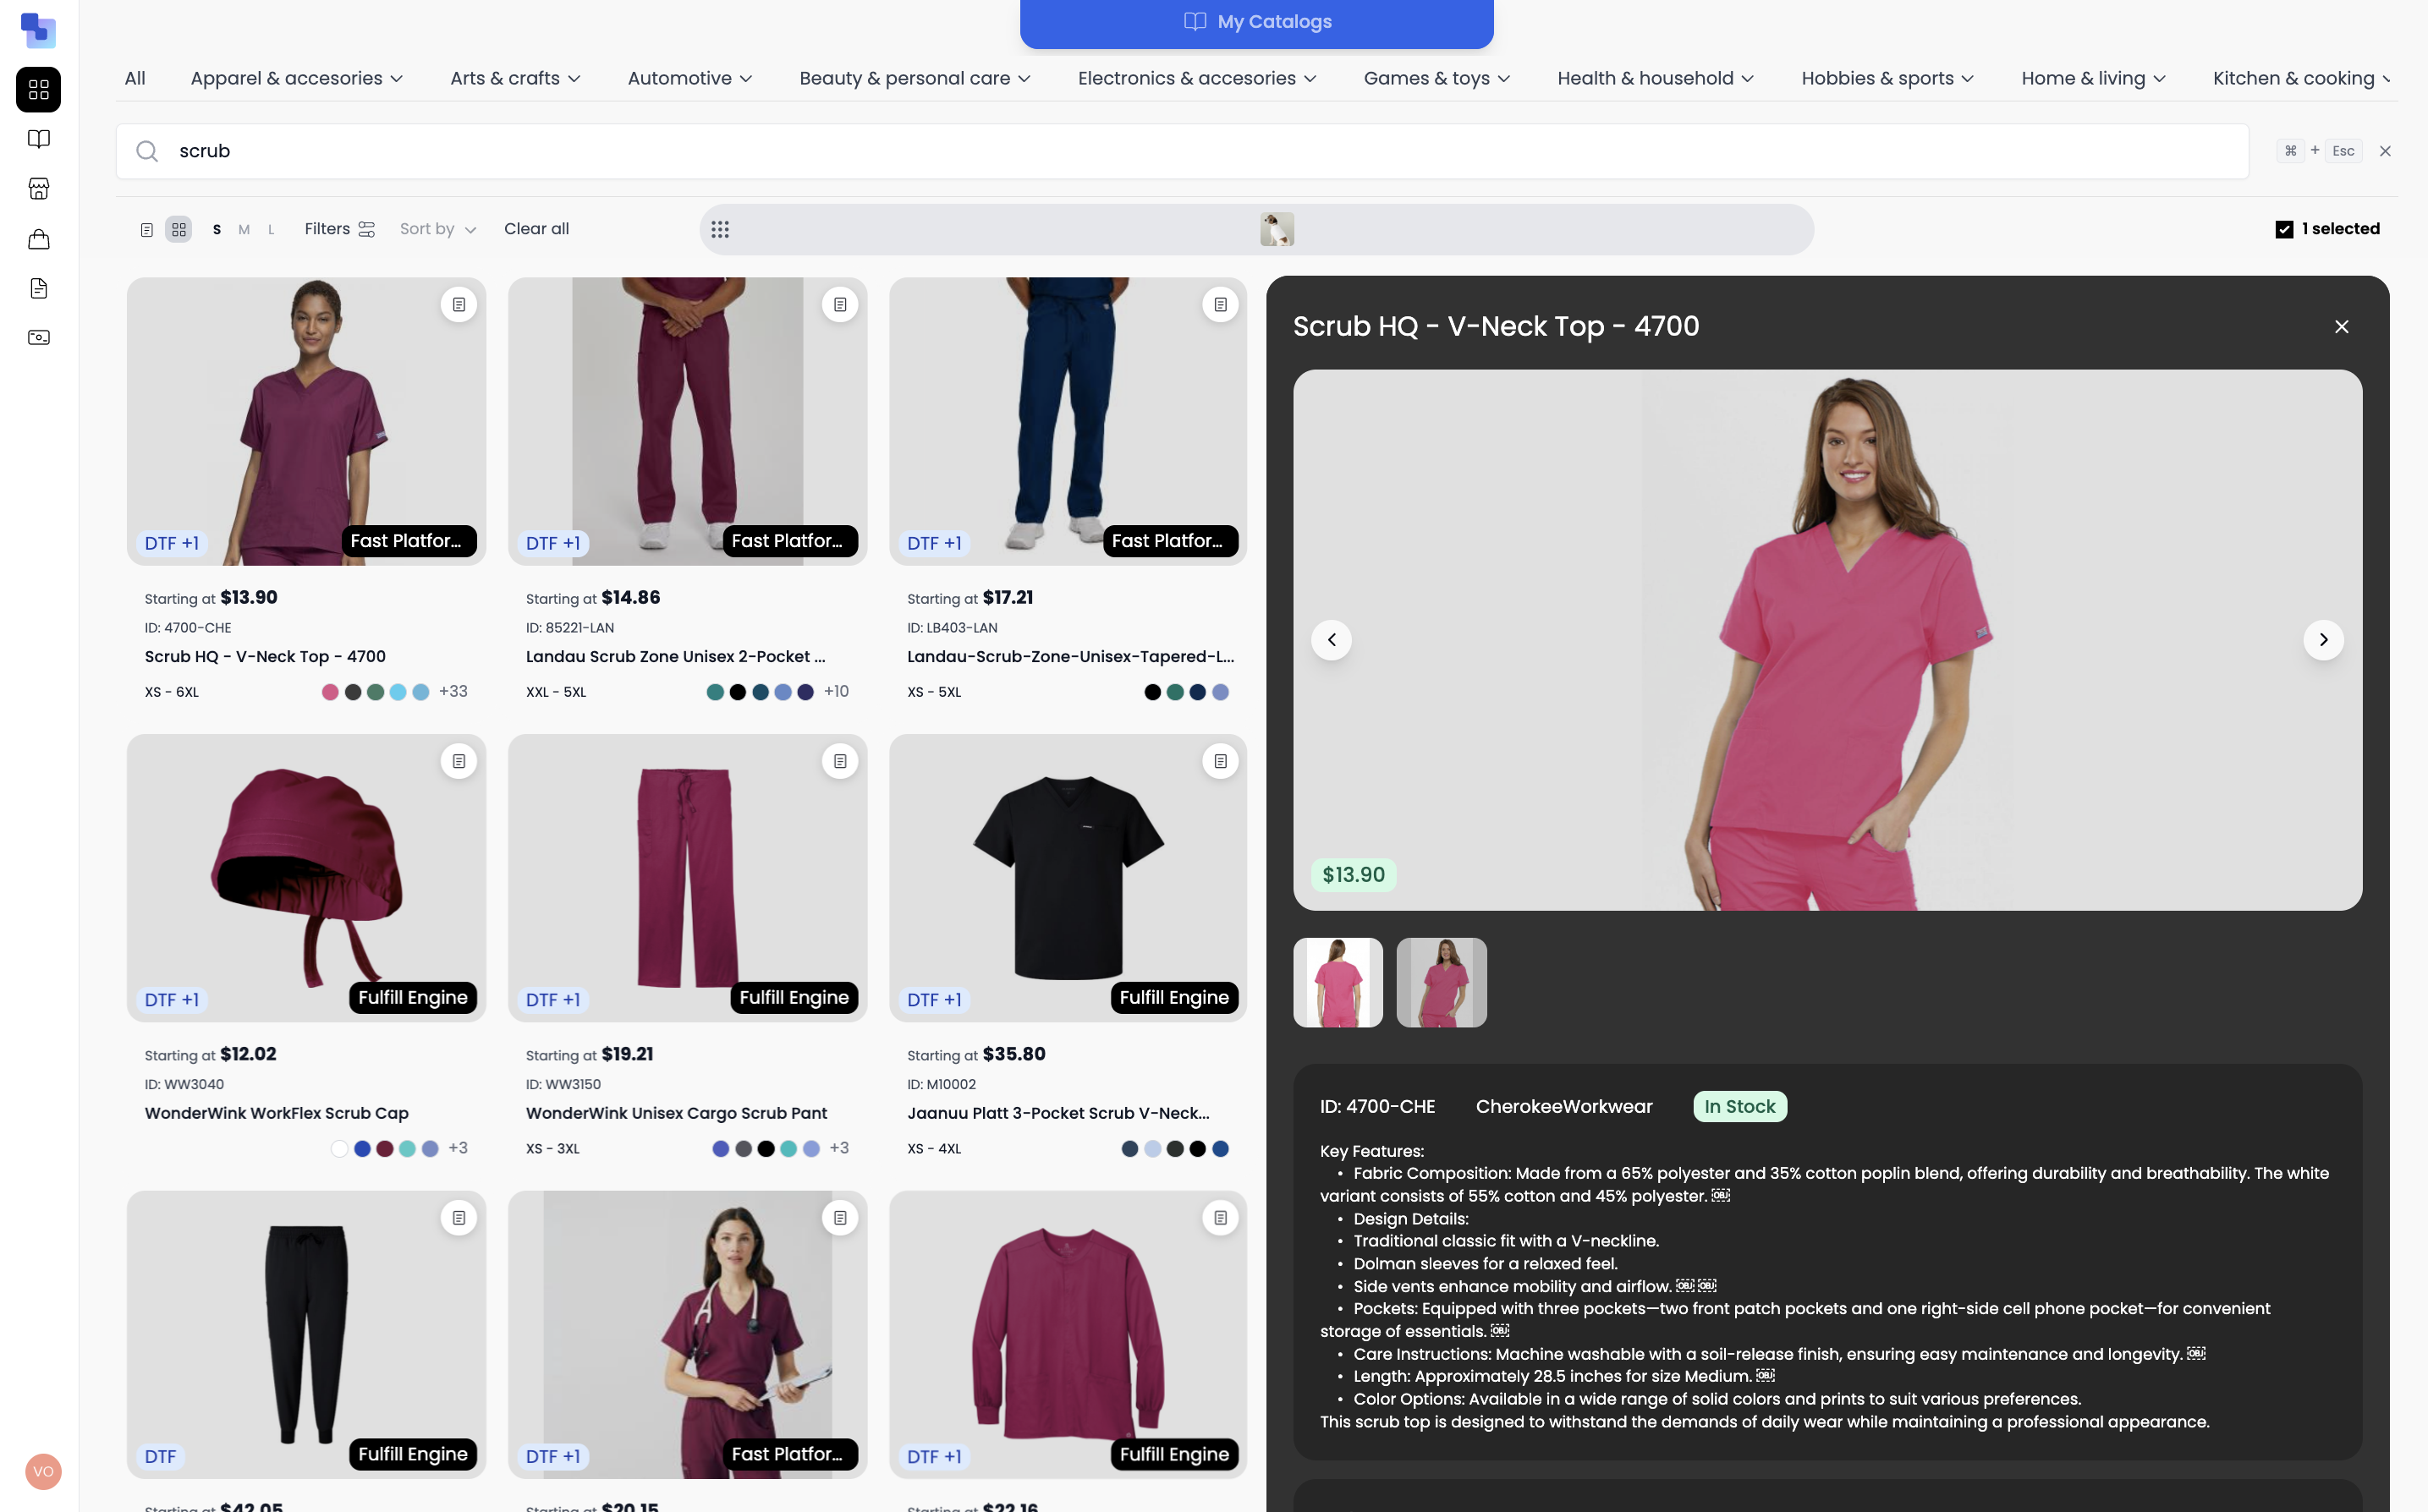Close the Scrub HQ detail panel
Viewport: 2428px width, 1512px height.
click(x=2342, y=327)
